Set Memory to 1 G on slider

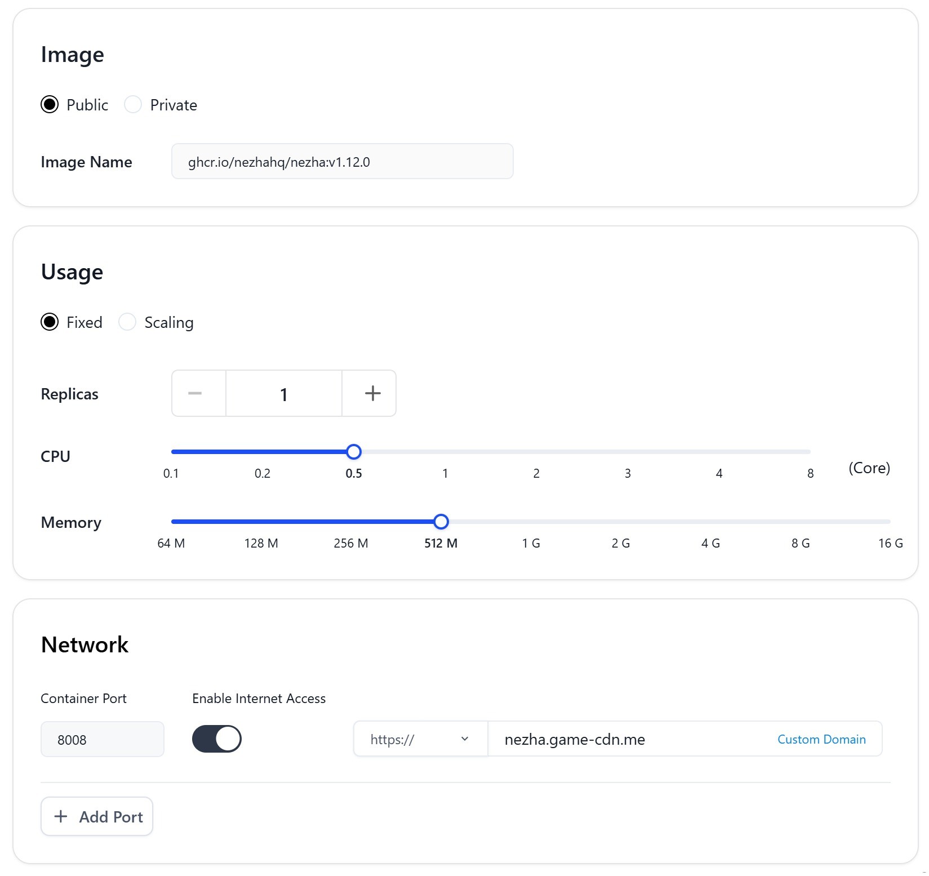pos(531,522)
